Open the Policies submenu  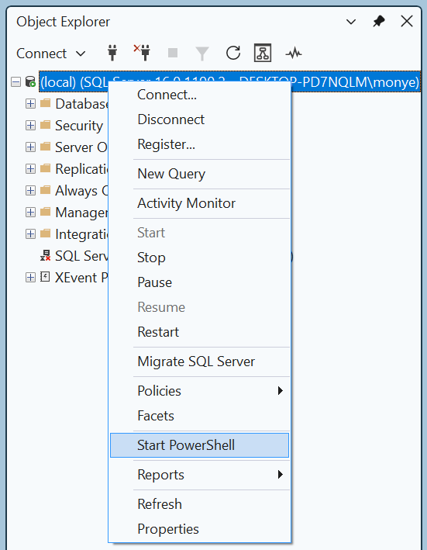point(200,391)
